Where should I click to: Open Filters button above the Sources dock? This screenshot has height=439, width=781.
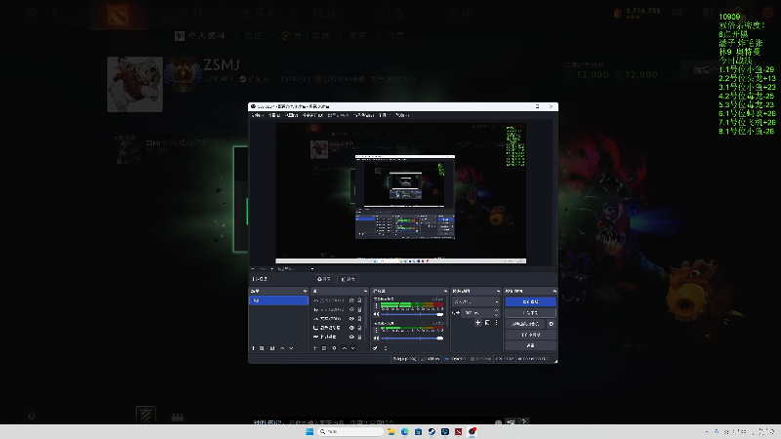click(349, 279)
